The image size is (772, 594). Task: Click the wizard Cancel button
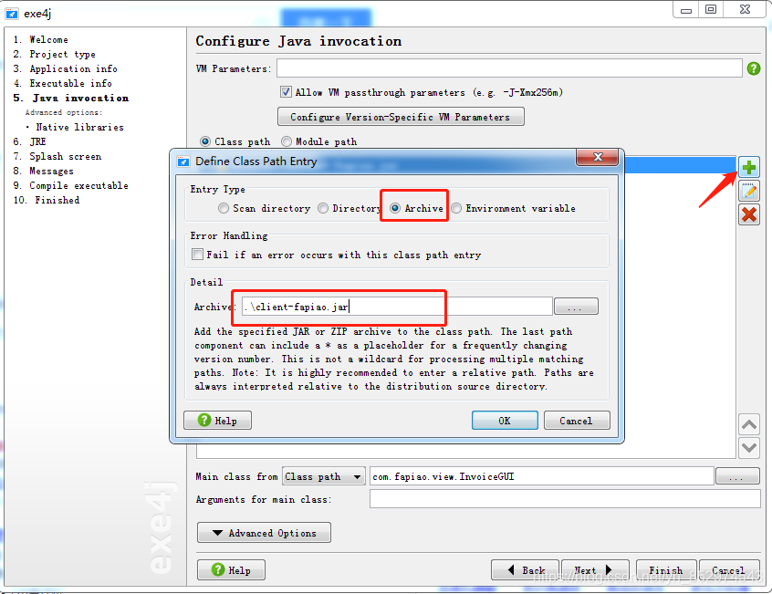tap(729, 570)
